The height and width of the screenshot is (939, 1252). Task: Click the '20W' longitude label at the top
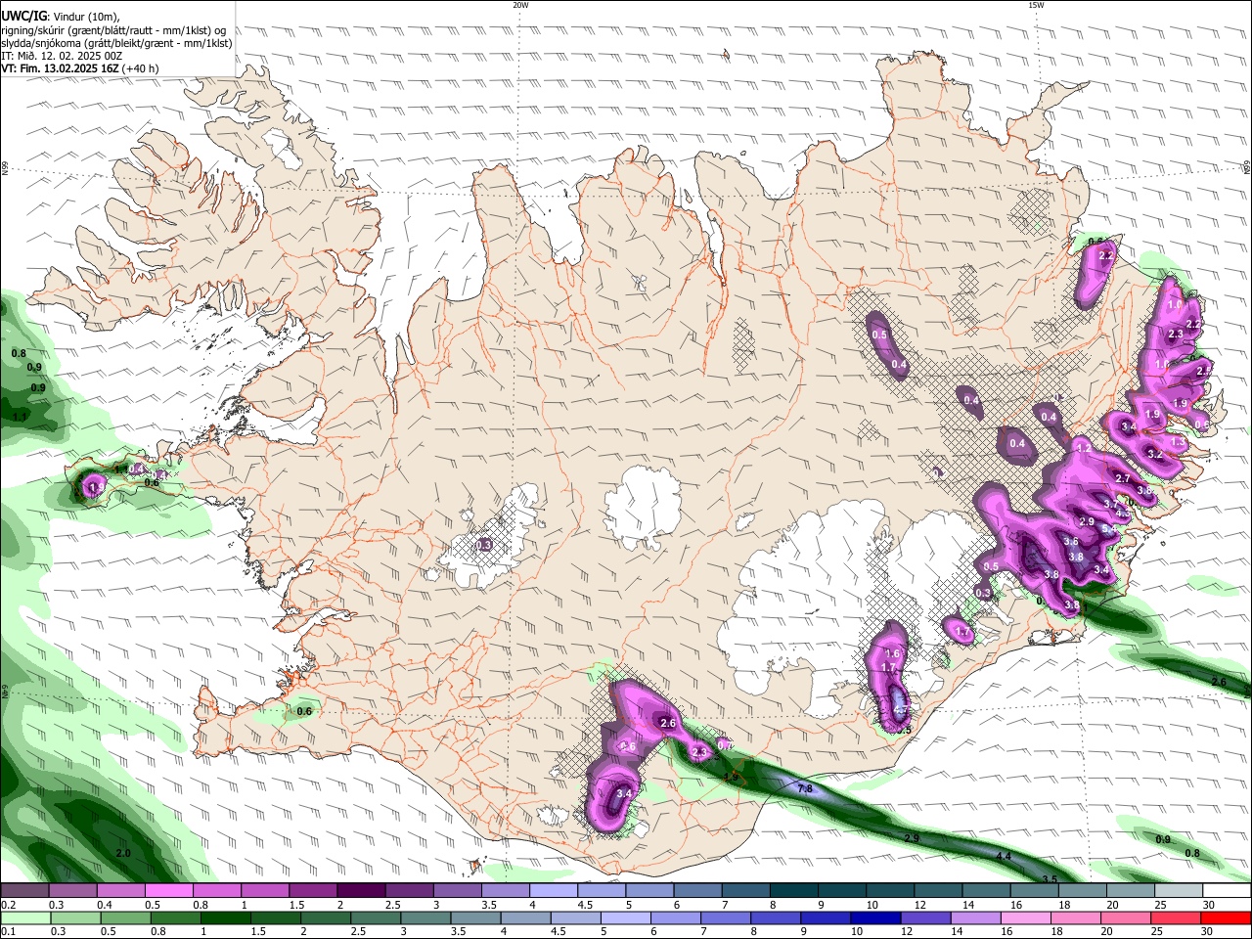[x=520, y=5]
